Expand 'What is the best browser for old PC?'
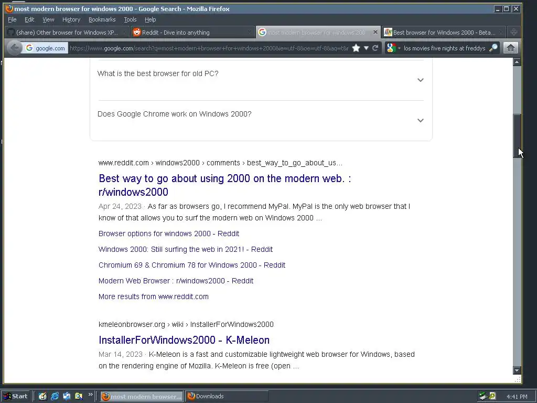Image resolution: width=537 pixels, height=403 pixels. [261, 80]
